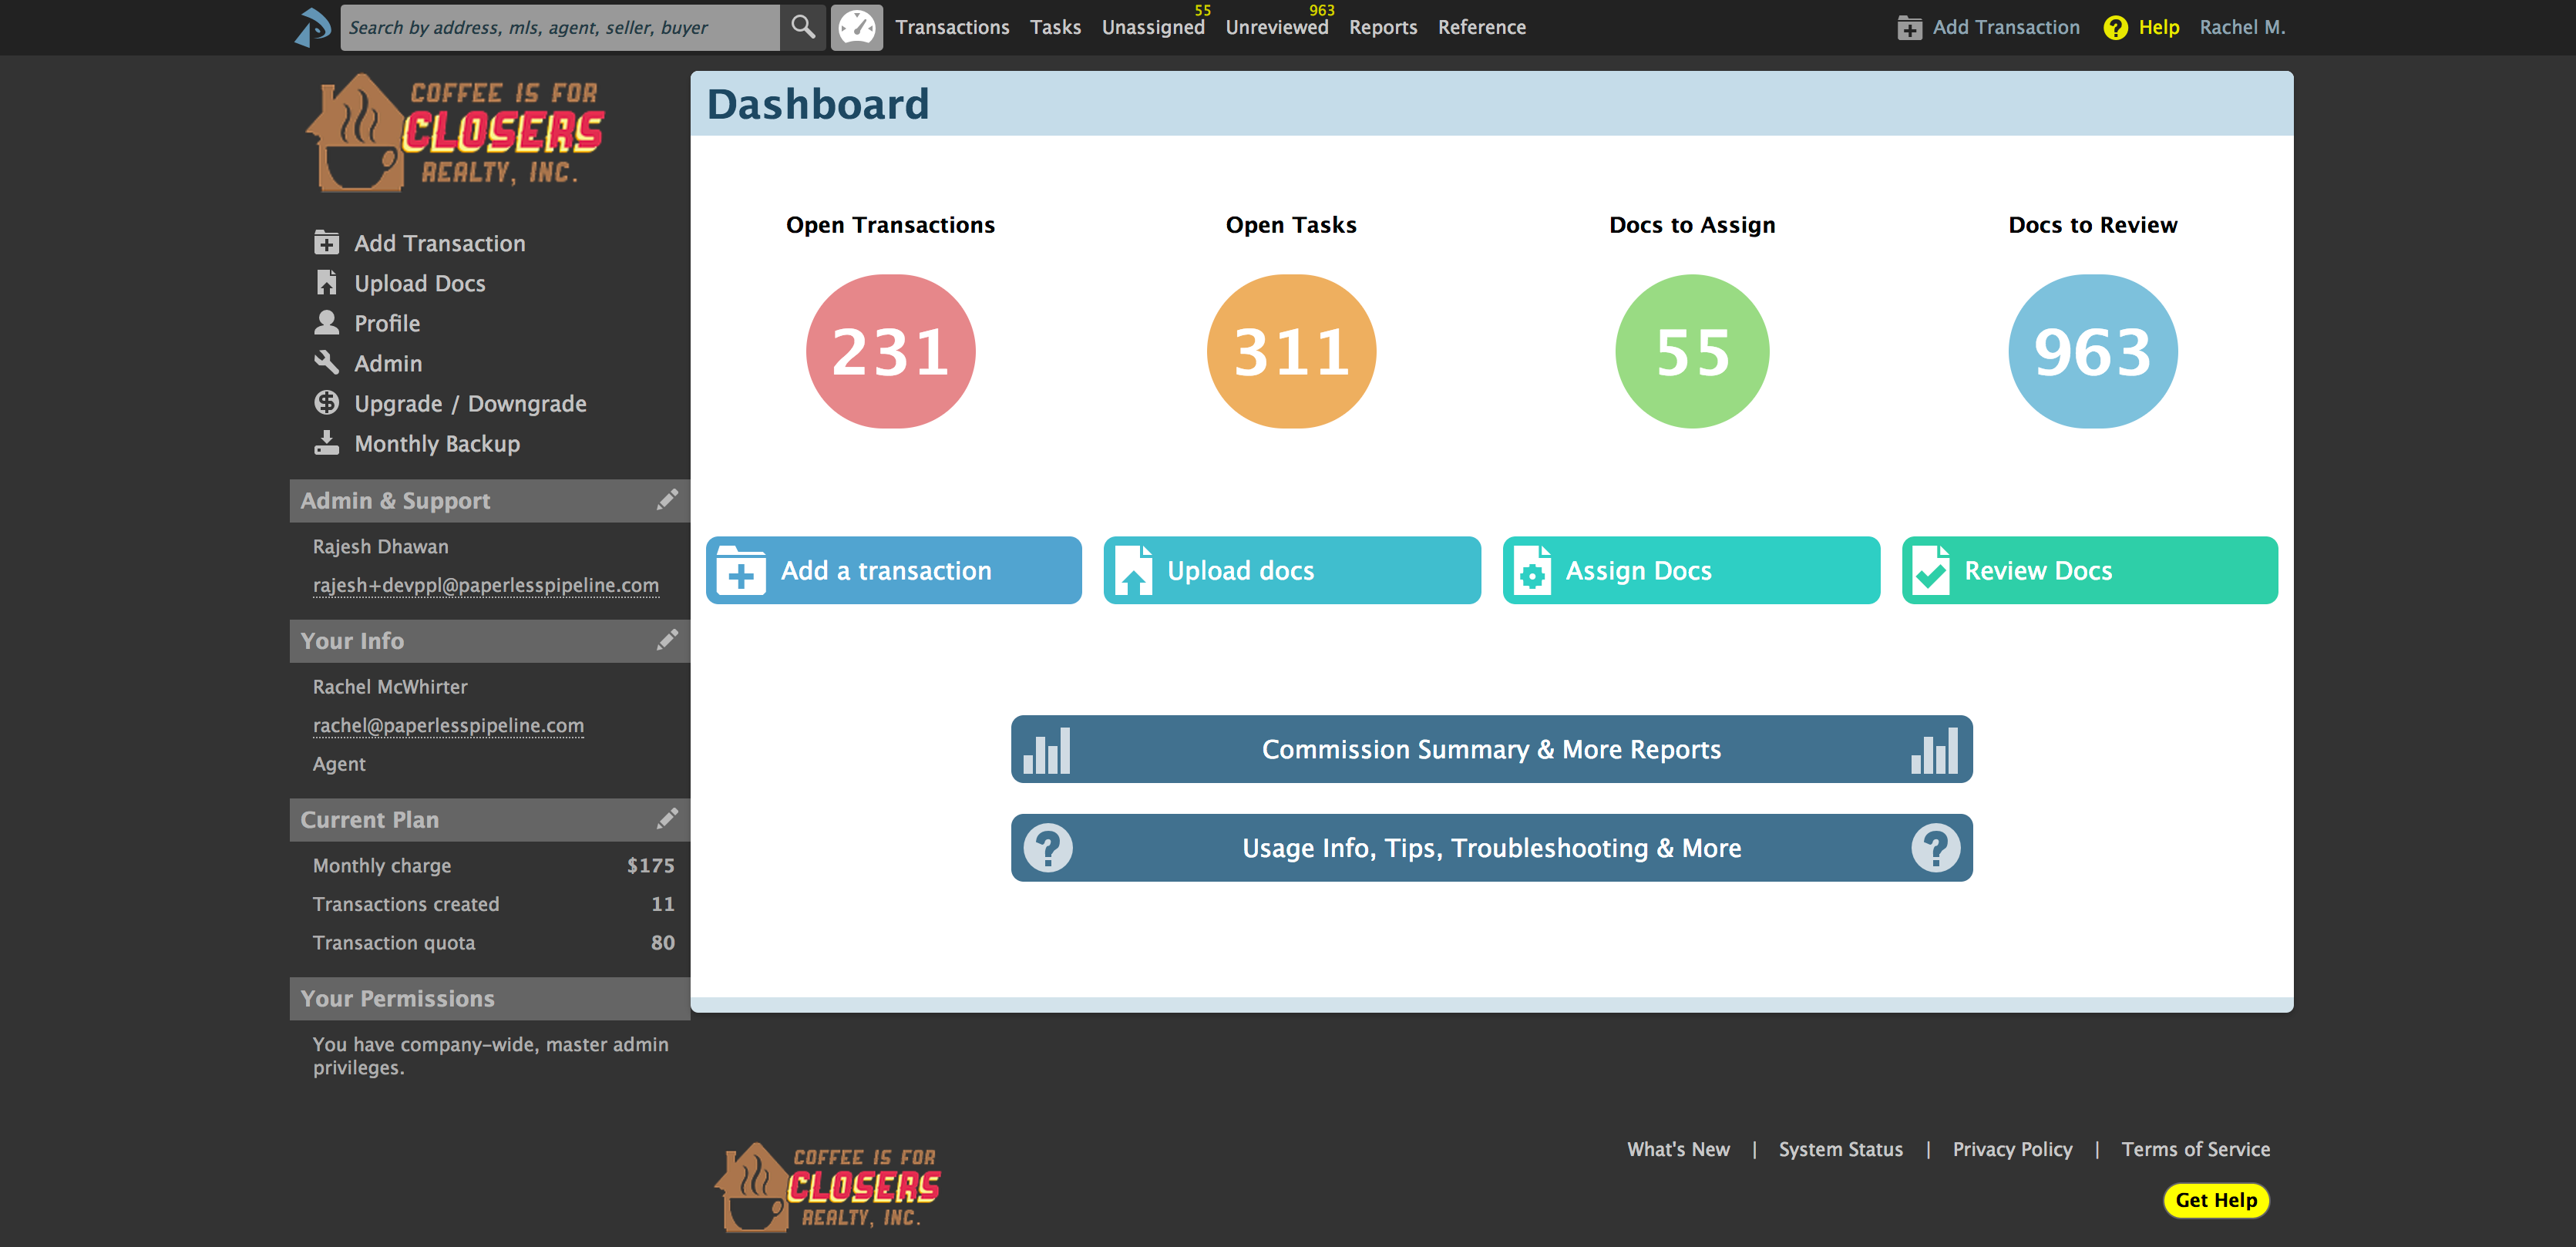
Task: Click the yellow Get Help button
Action: point(2215,1200)
